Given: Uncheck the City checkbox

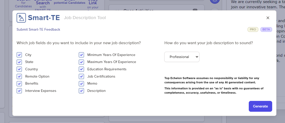Looking at the screenshot, I should 19,55.
